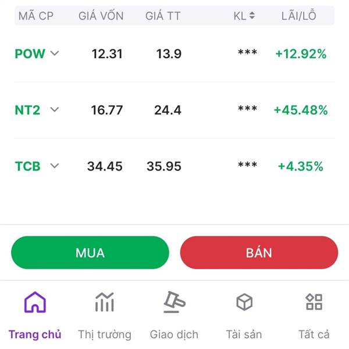Open the Thị trường chart icon

(105, 302)
